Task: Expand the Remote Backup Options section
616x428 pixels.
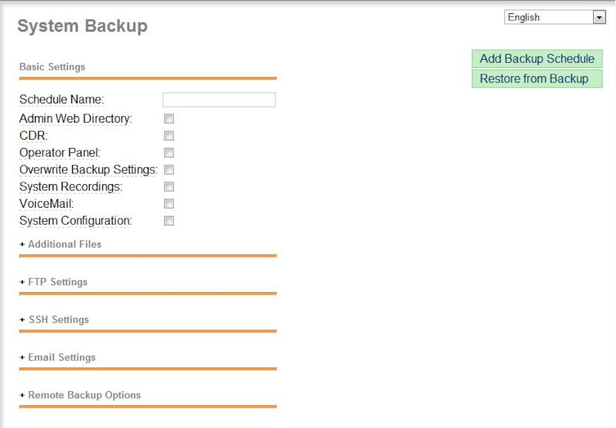Action: pyautogui.click(x=80, y=395)
